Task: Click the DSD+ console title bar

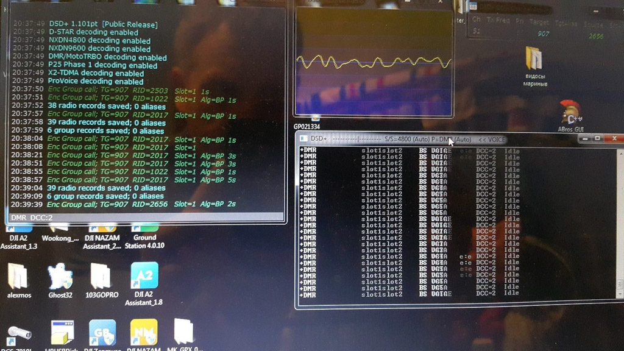Action: coord(438,139)
